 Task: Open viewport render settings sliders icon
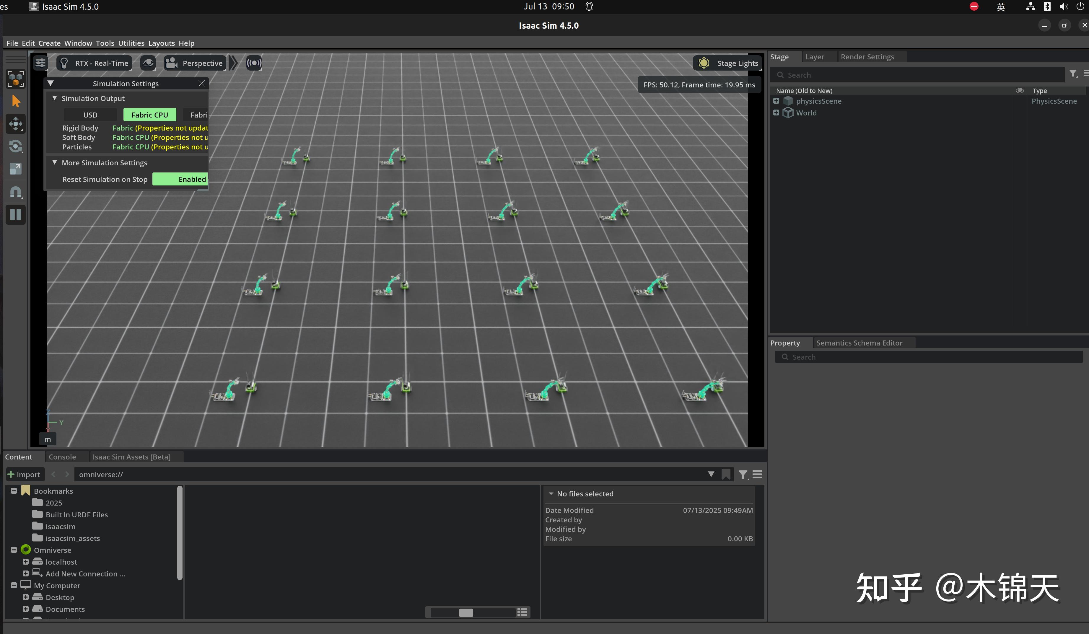coord(40,63)
